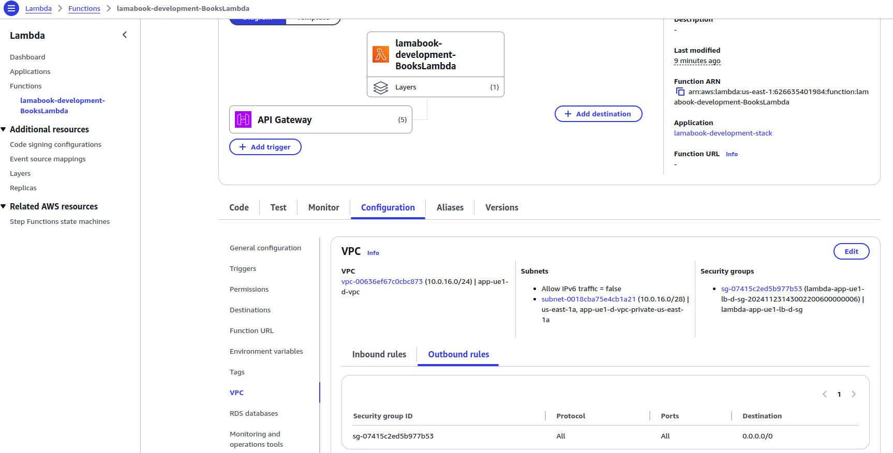Click the Protocol column header

(571, 416)
